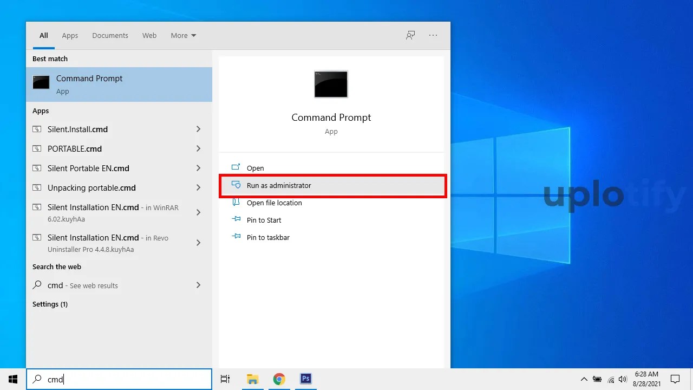Viewport: 693px width, 390px height.
Task: Select the Apps tab in search
Action: tap(70, 35)
